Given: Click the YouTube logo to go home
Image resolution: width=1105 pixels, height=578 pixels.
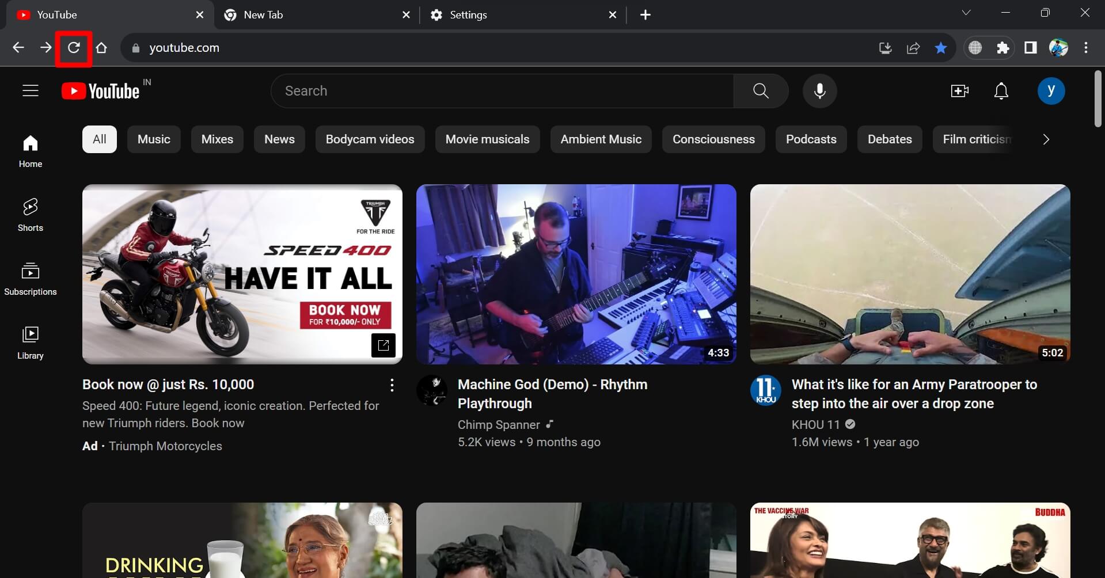Looking at the screenshot, I should (101, 90).
